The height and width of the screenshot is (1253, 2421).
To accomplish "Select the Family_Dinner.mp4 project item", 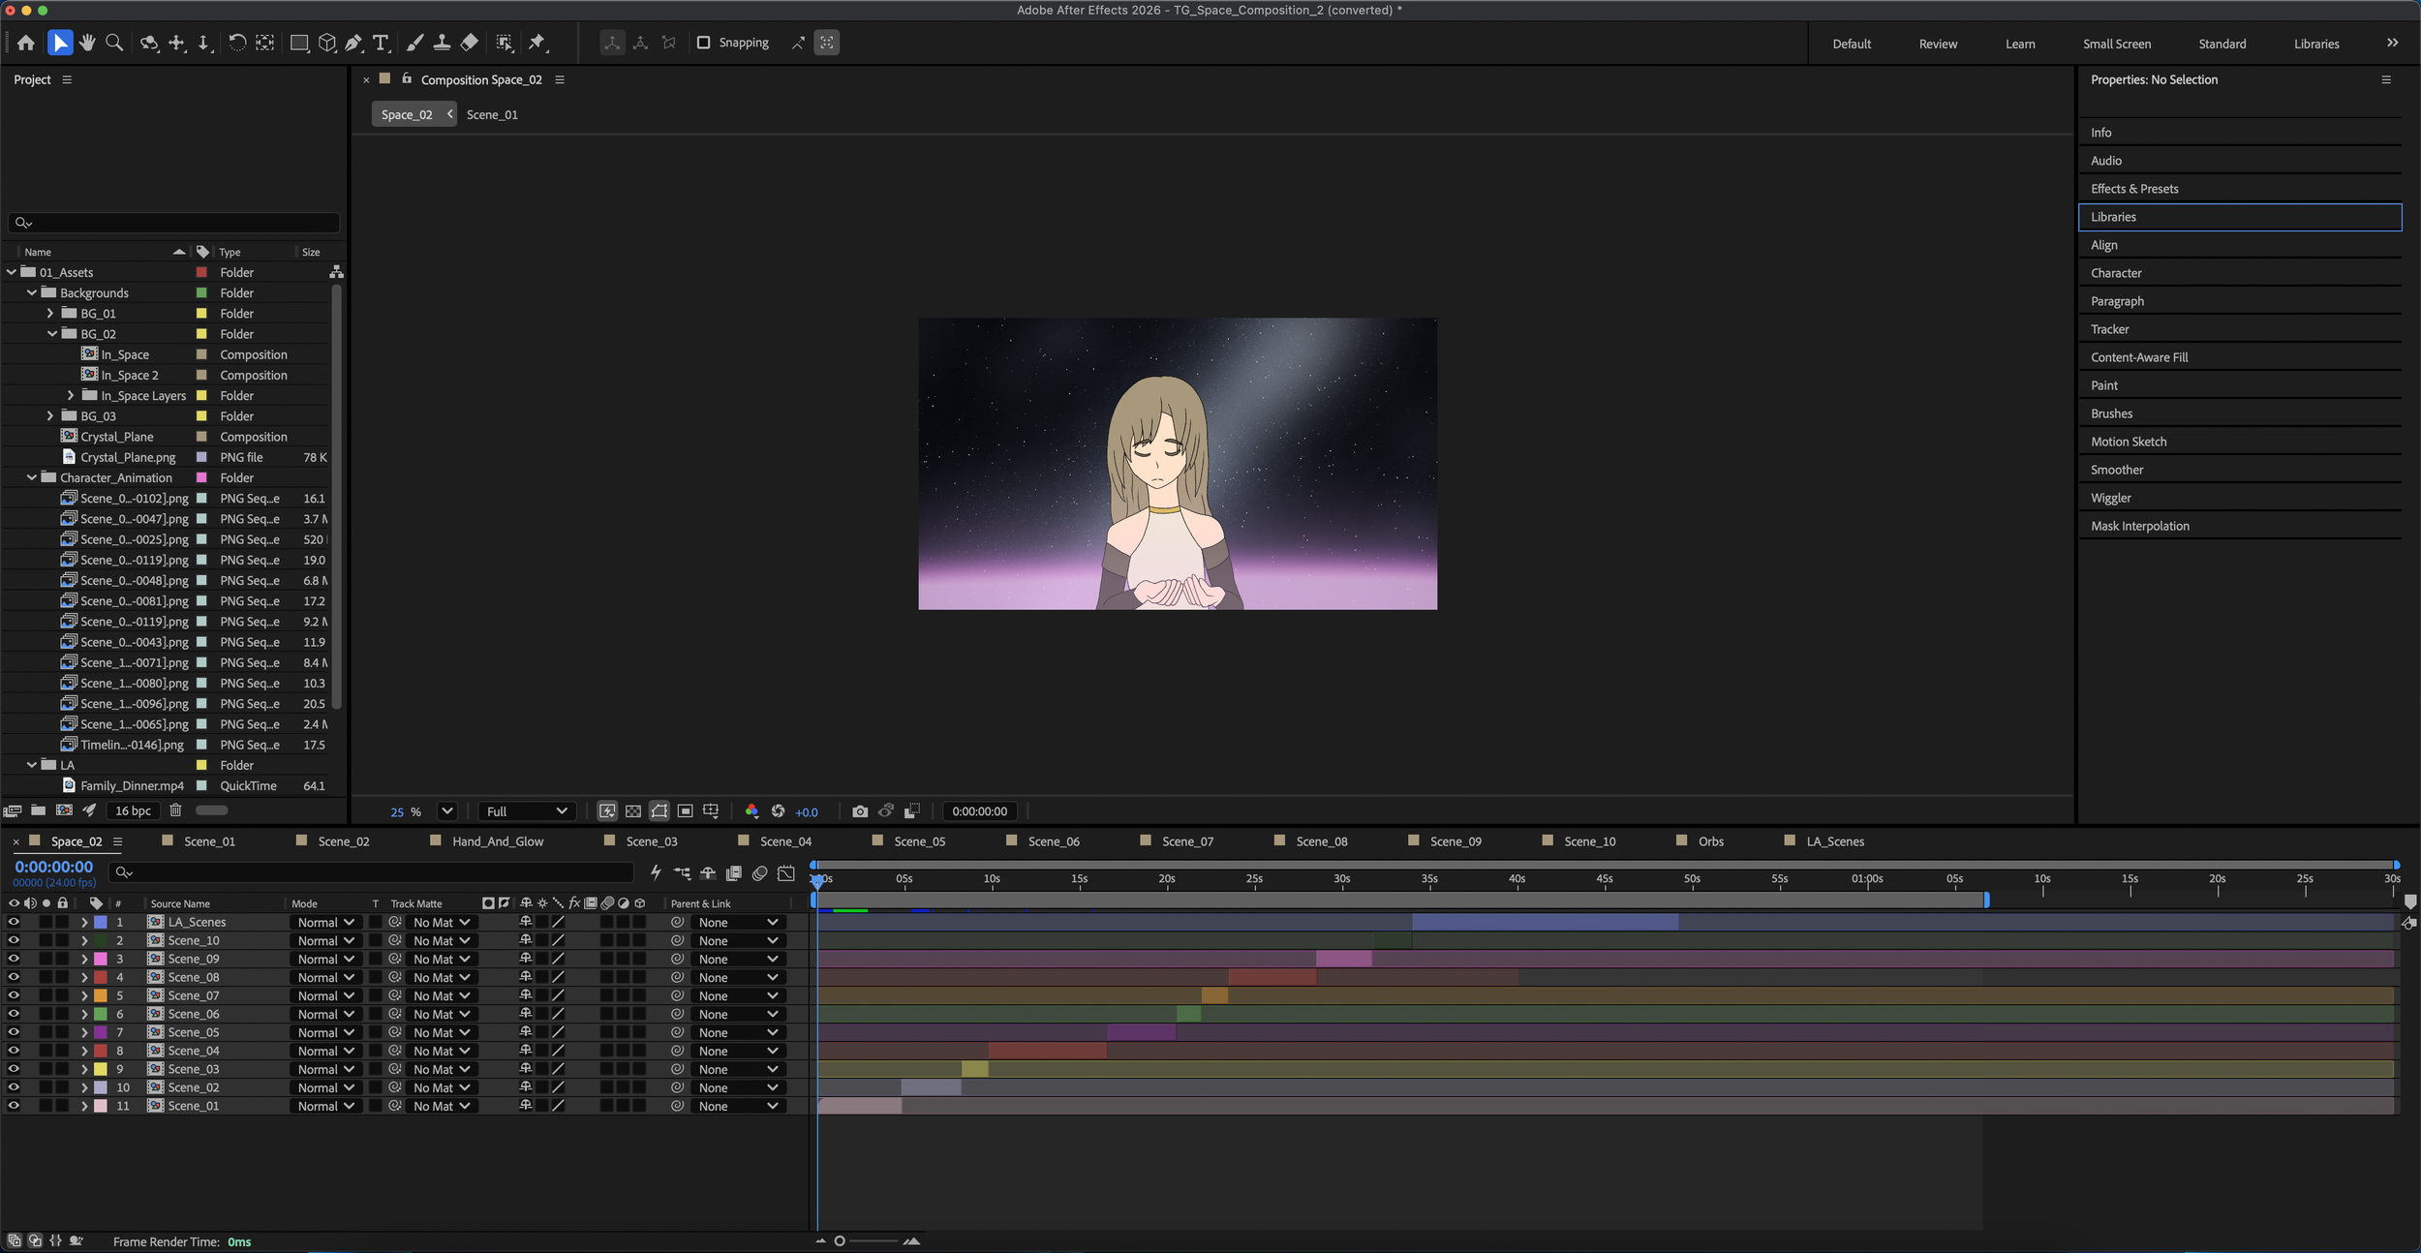I will [x=132, y=785].
